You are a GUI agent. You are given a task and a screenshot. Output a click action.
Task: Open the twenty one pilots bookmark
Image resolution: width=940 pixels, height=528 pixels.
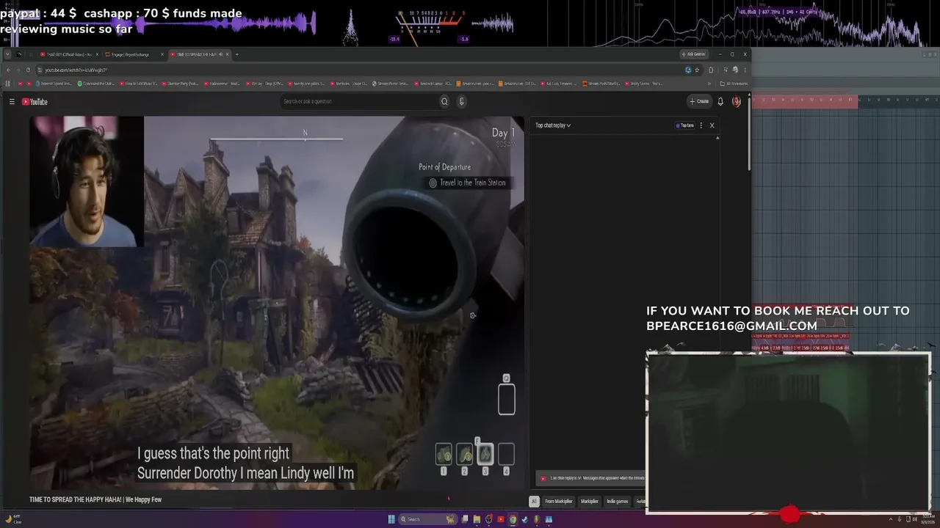[306, 84]
